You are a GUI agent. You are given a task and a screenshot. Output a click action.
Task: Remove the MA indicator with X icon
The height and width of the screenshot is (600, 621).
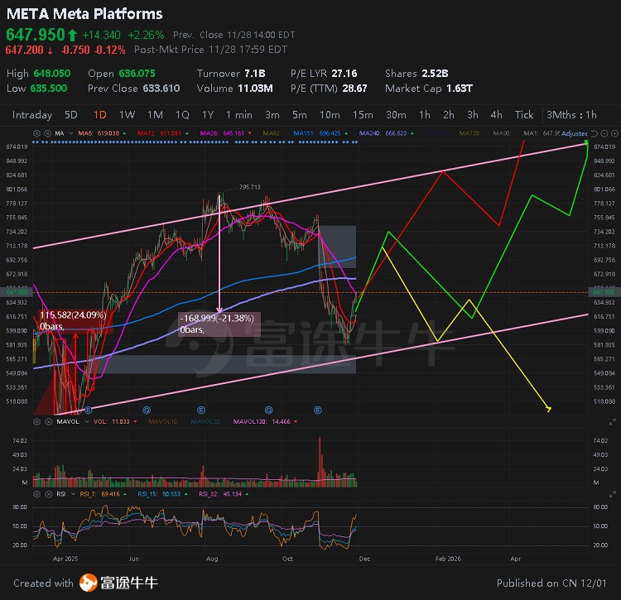46,133
